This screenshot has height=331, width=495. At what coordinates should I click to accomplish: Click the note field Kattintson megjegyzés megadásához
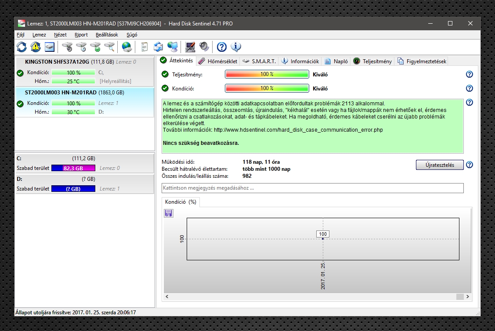313,188
